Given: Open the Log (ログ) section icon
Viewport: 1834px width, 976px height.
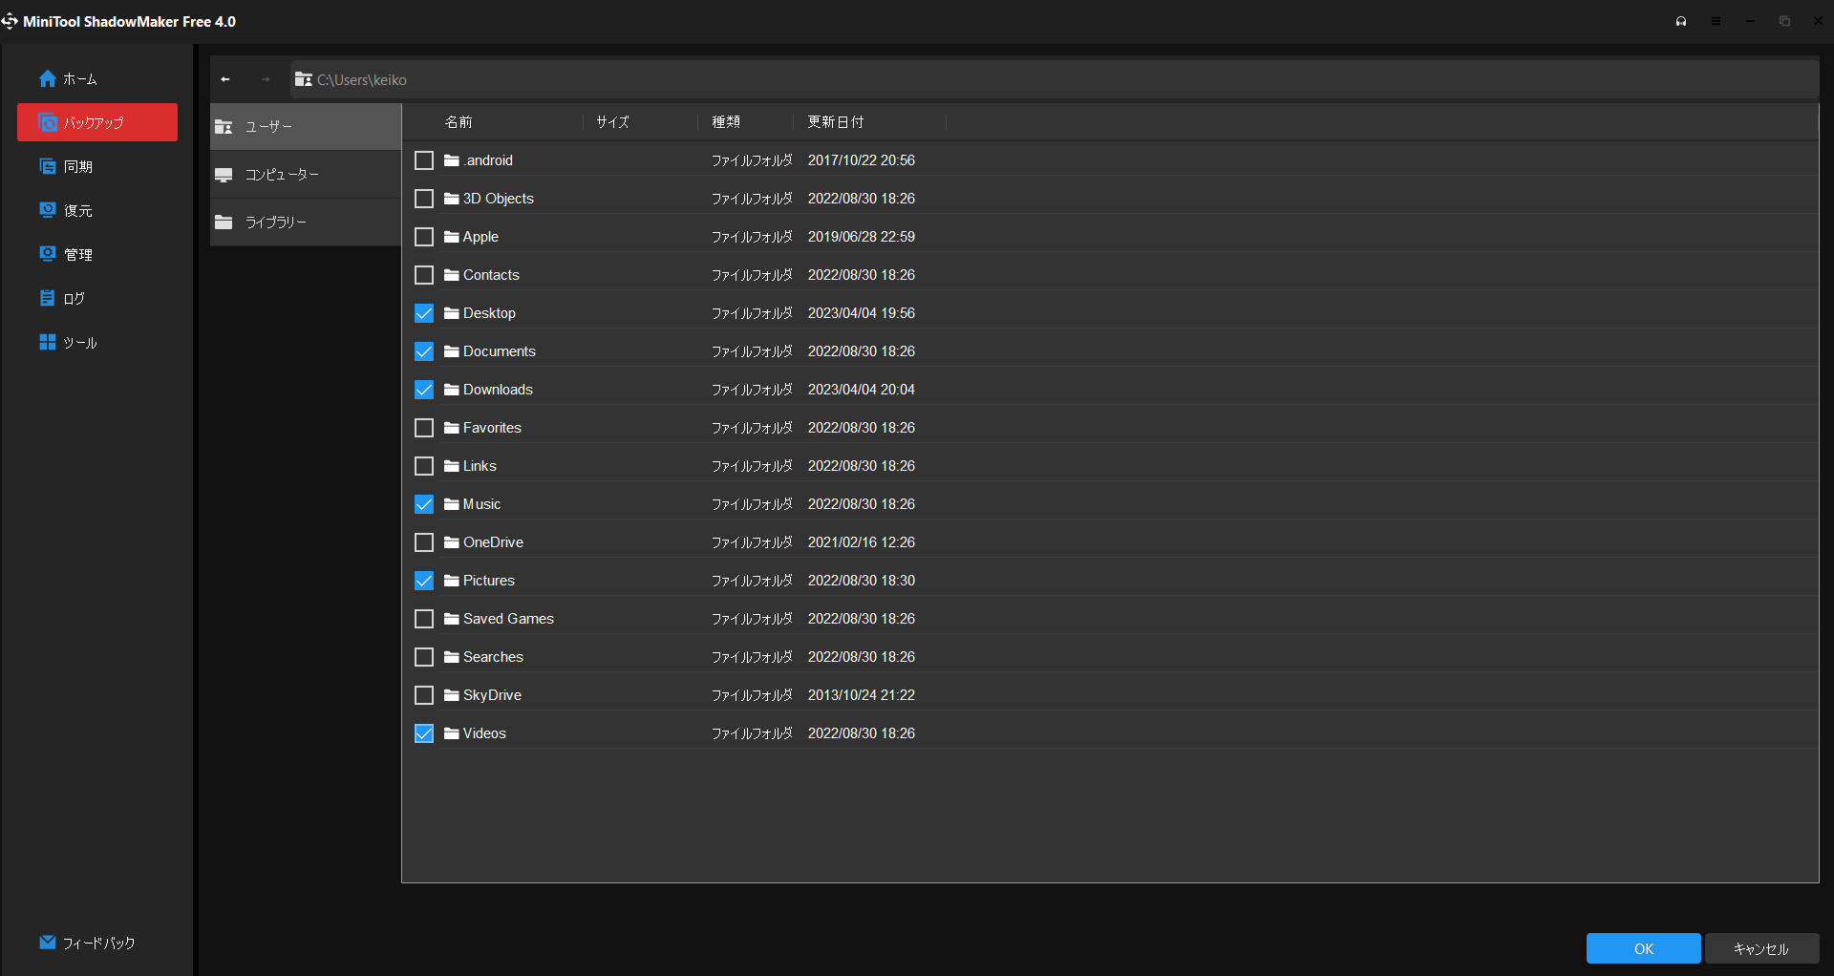Looking at the screenshot, I should pyautogui.click(x=48, y=298).
